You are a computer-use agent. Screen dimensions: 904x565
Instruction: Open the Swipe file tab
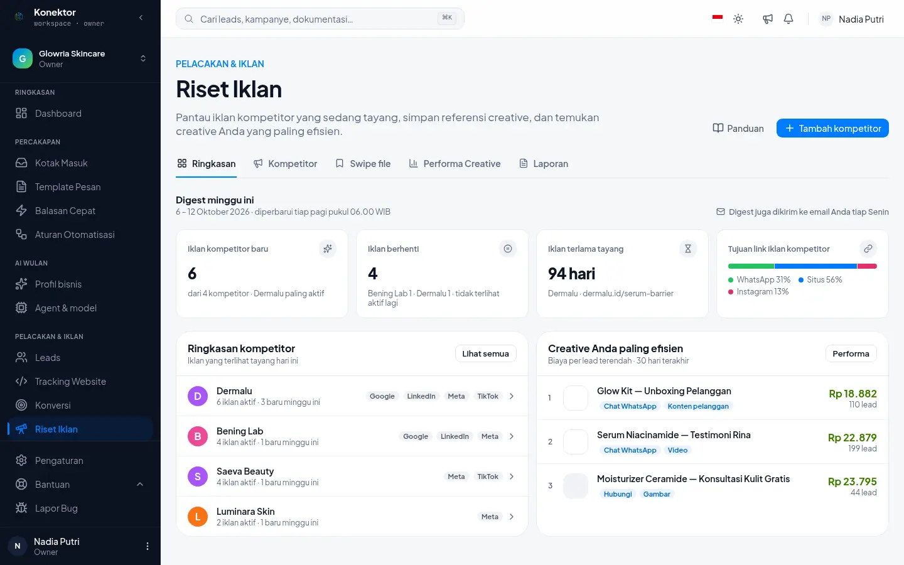click(x=363, y=164)
